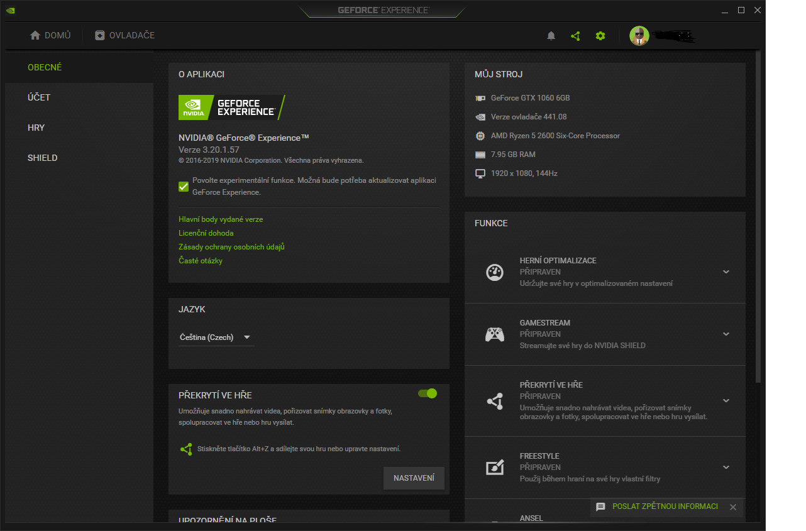
Task: Click the GeForce GTX 1060 6GB text
Action: pyautogui.click(x=531, y=98)
